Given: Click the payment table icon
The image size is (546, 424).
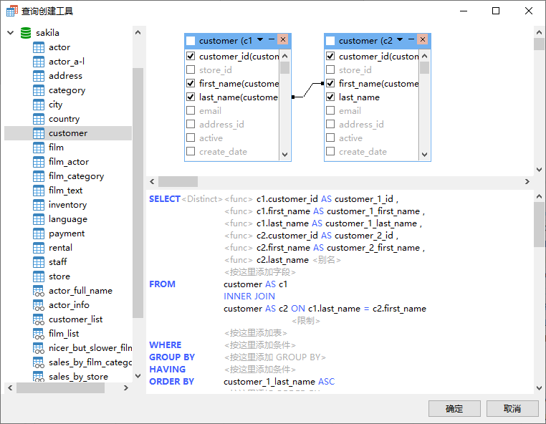Looking at the screenshot, I should (39, 233).
